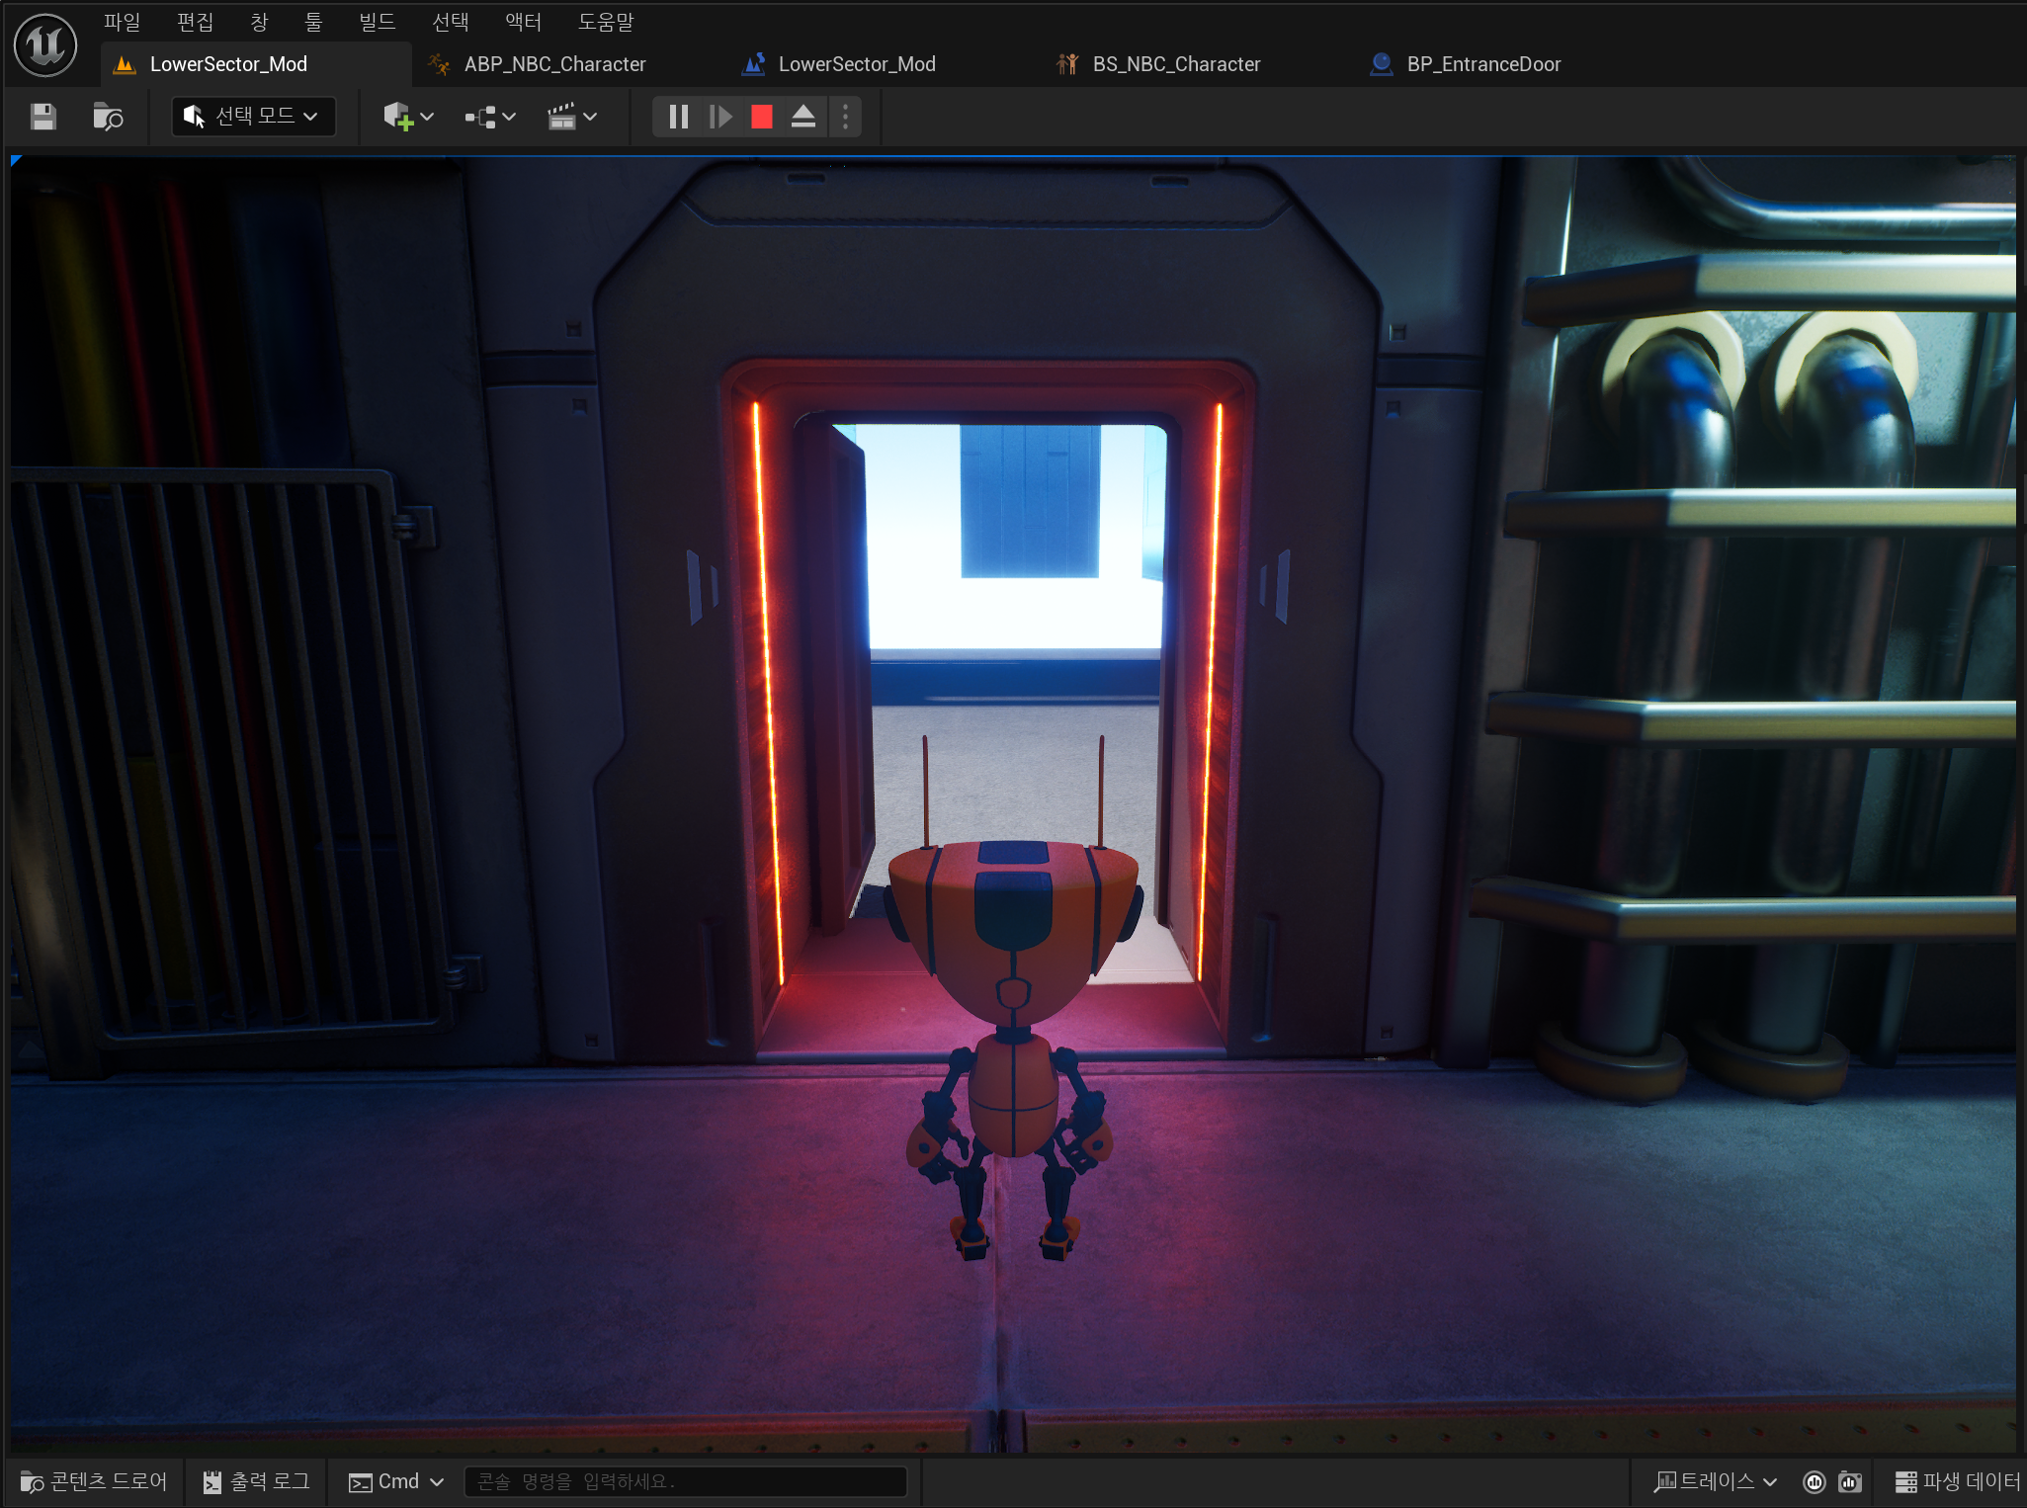Save the current level with disk icon
The image size is (2027, 1508).
[42, 117]
